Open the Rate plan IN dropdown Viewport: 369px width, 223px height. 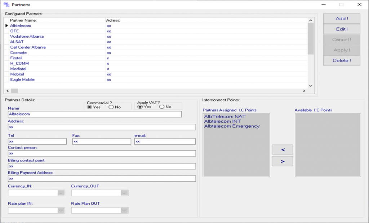(61, 210)
